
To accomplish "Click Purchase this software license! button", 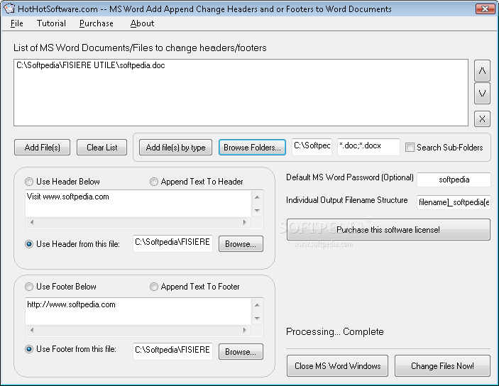I will (x=388, y=229).
